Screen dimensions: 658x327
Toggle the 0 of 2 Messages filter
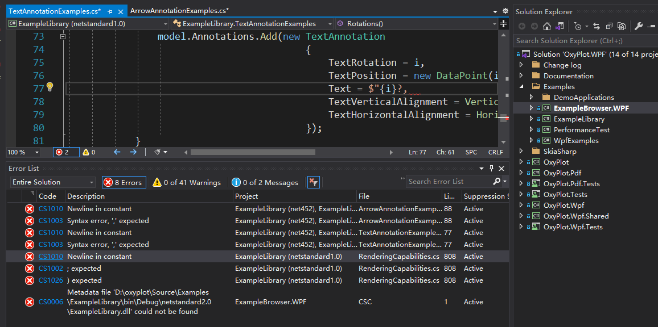(265, 183)
